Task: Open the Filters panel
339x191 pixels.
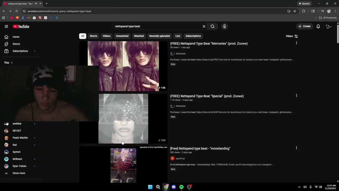Action: [x=292, y=36]
